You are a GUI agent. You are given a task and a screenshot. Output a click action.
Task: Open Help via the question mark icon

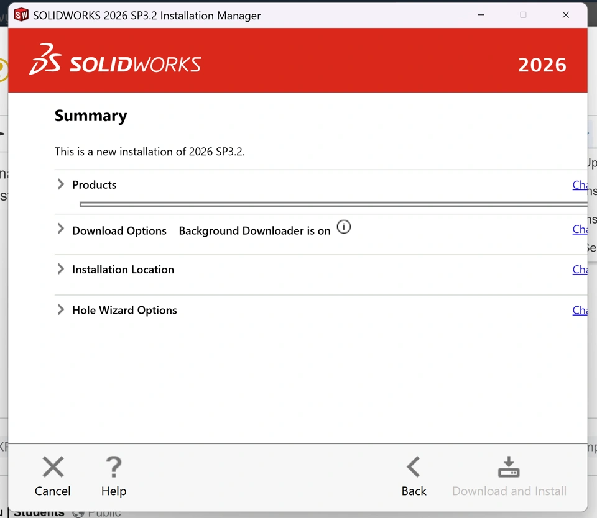coord(113,466)
